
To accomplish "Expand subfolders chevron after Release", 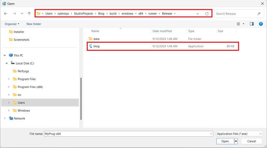I will [x=175, y=13].
